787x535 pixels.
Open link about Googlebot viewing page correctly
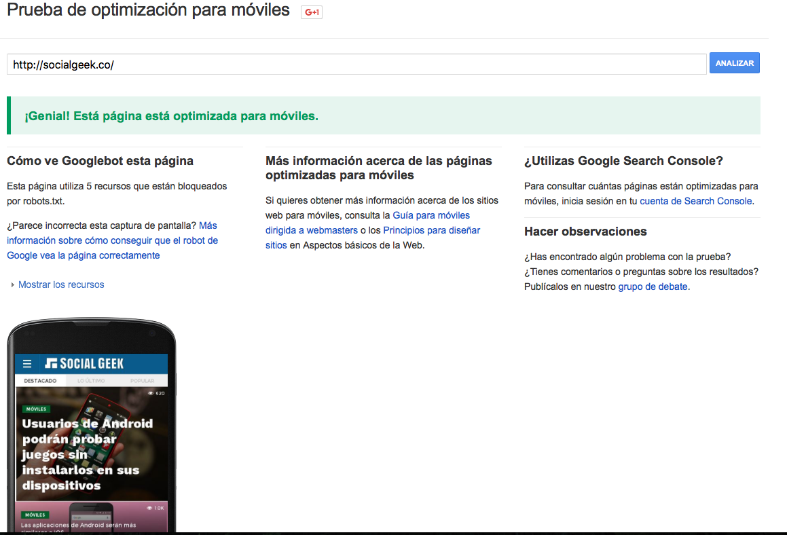tap(113, 240)
